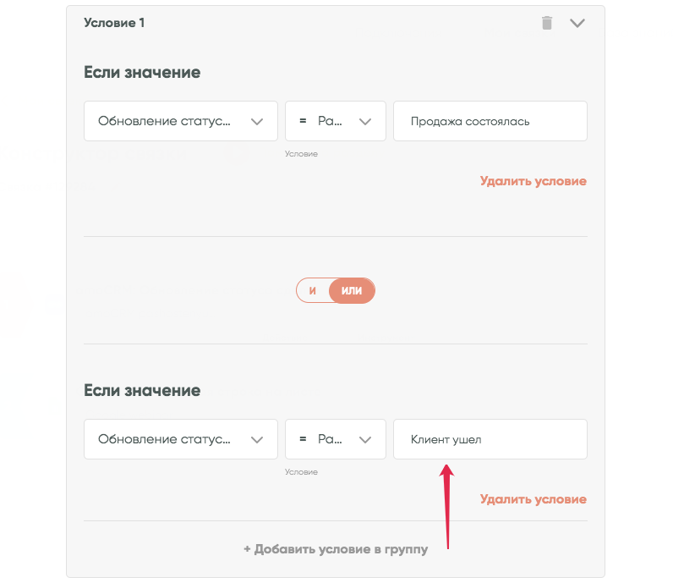Click the equals sign in the second operator box

click(303, 439)
